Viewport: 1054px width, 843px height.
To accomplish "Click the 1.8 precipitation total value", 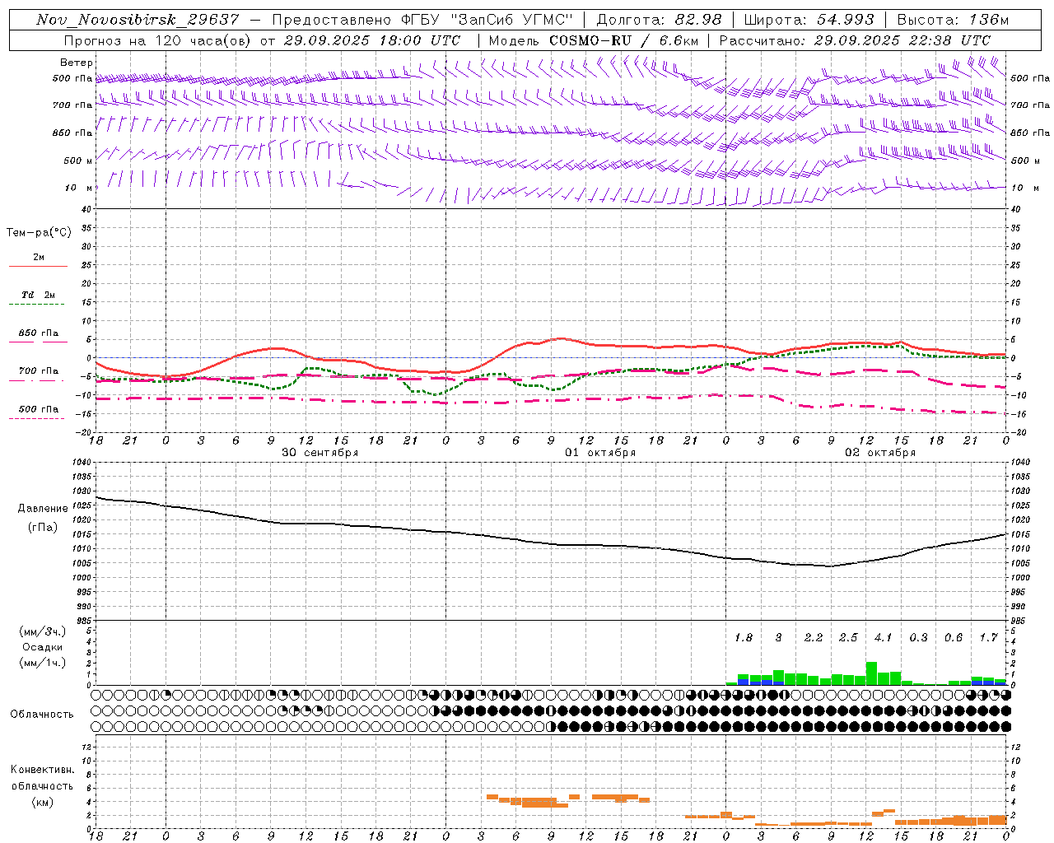I will pos(744,637).
